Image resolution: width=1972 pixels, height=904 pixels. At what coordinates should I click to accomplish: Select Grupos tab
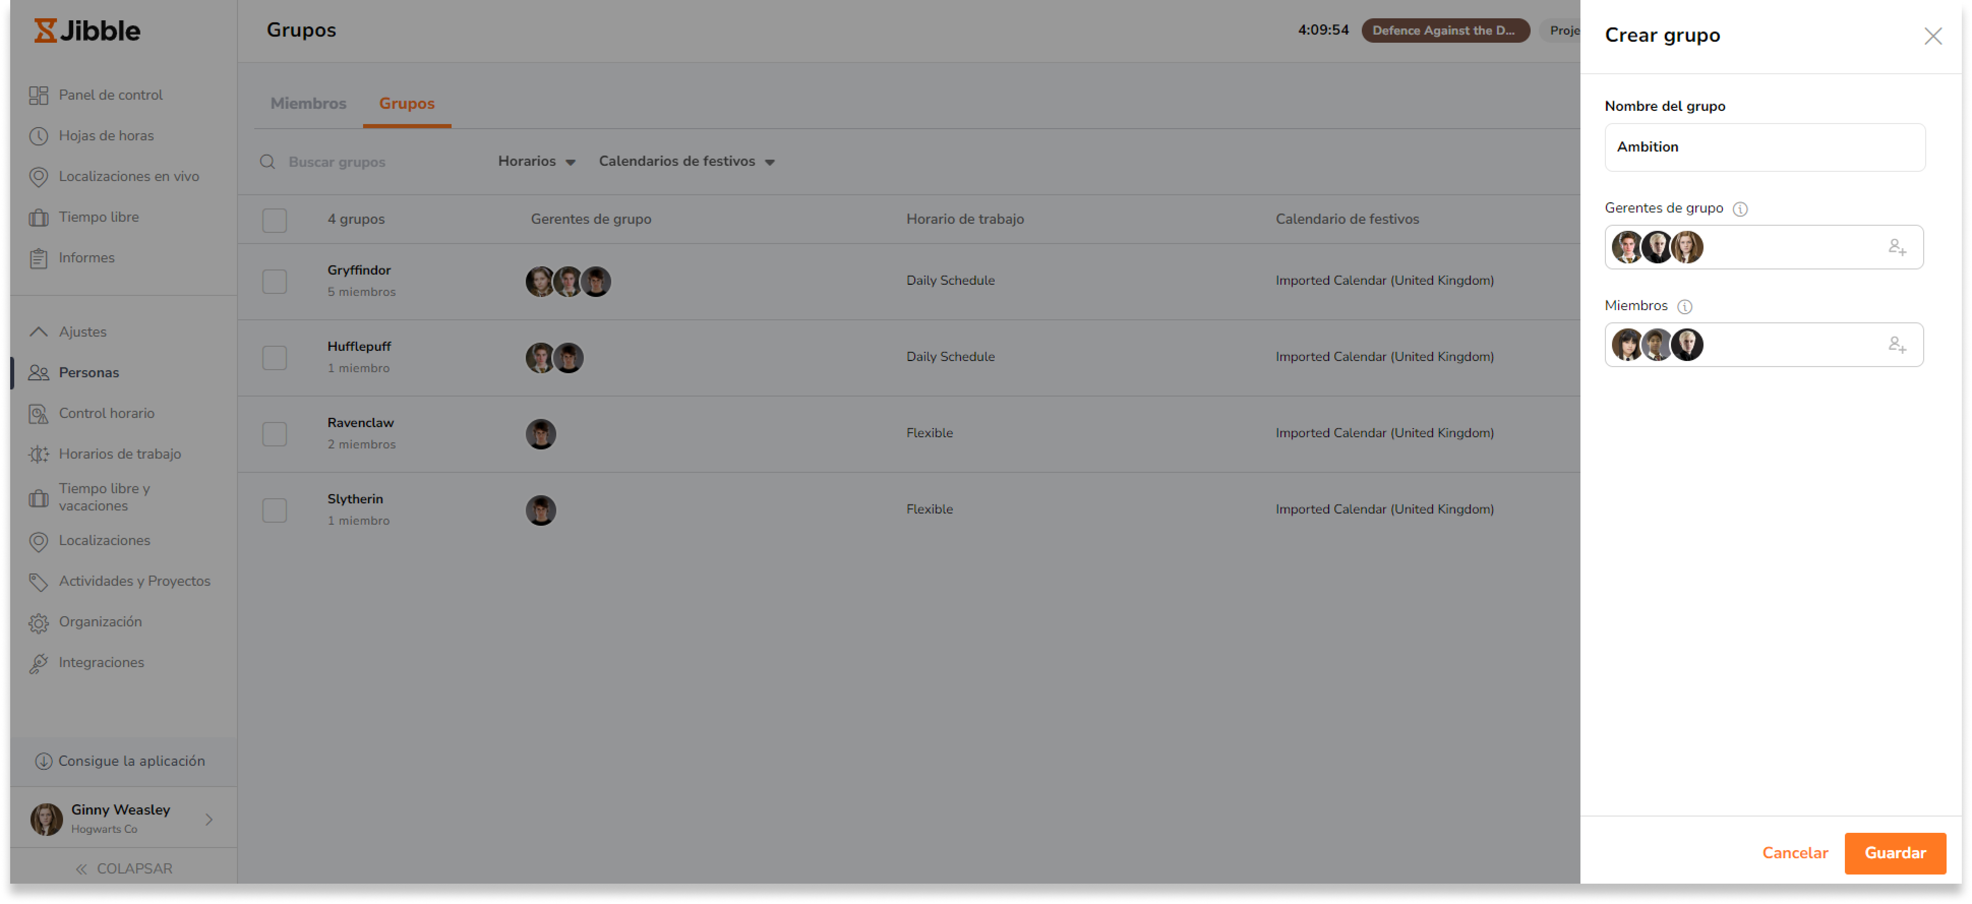coord(406,103)
